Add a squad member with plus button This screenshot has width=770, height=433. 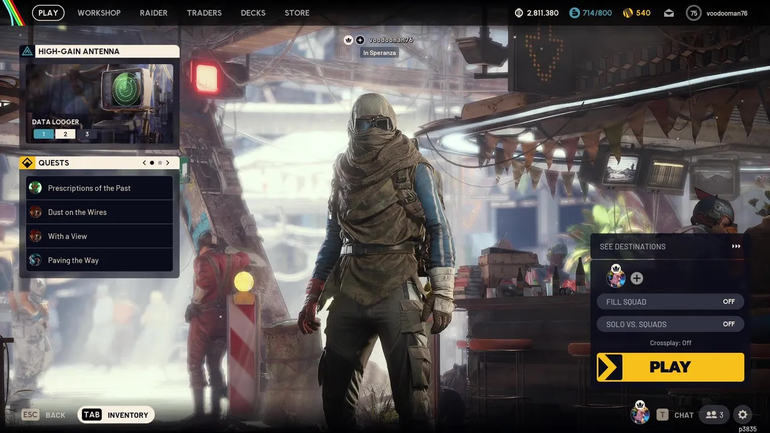point(636,278)
